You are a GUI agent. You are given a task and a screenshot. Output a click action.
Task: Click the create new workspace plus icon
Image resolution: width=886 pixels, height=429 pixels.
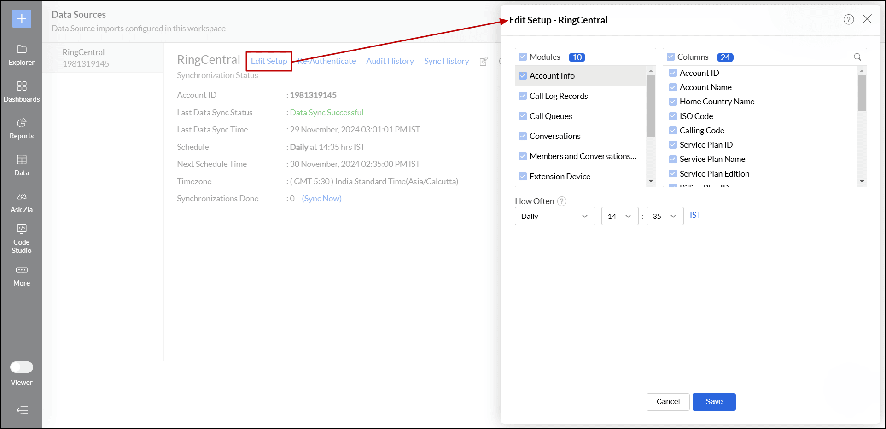21,19
